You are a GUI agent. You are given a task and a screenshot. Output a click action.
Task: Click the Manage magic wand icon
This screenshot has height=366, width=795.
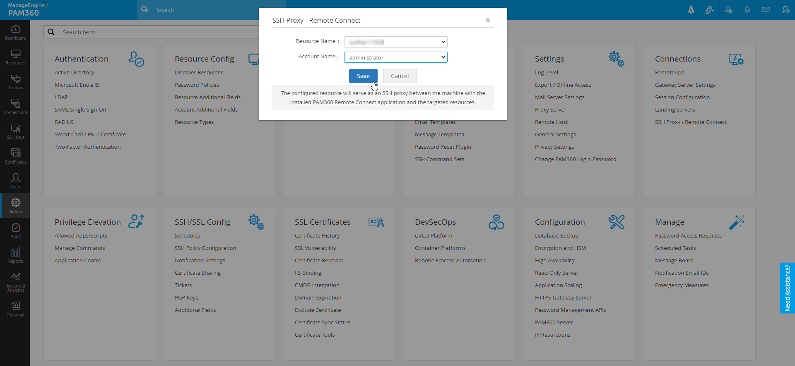pos(737,222)
